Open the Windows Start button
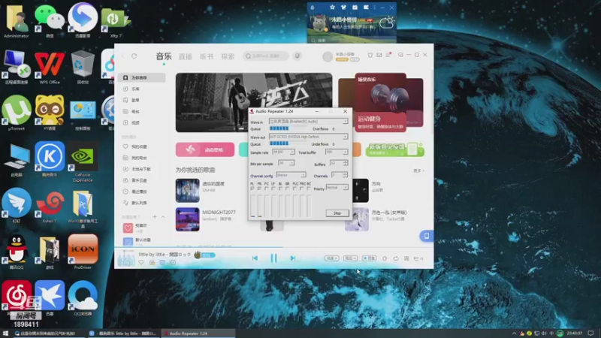Screen dimensions: 601x338 pyautogui.click(x=5, y=333)
